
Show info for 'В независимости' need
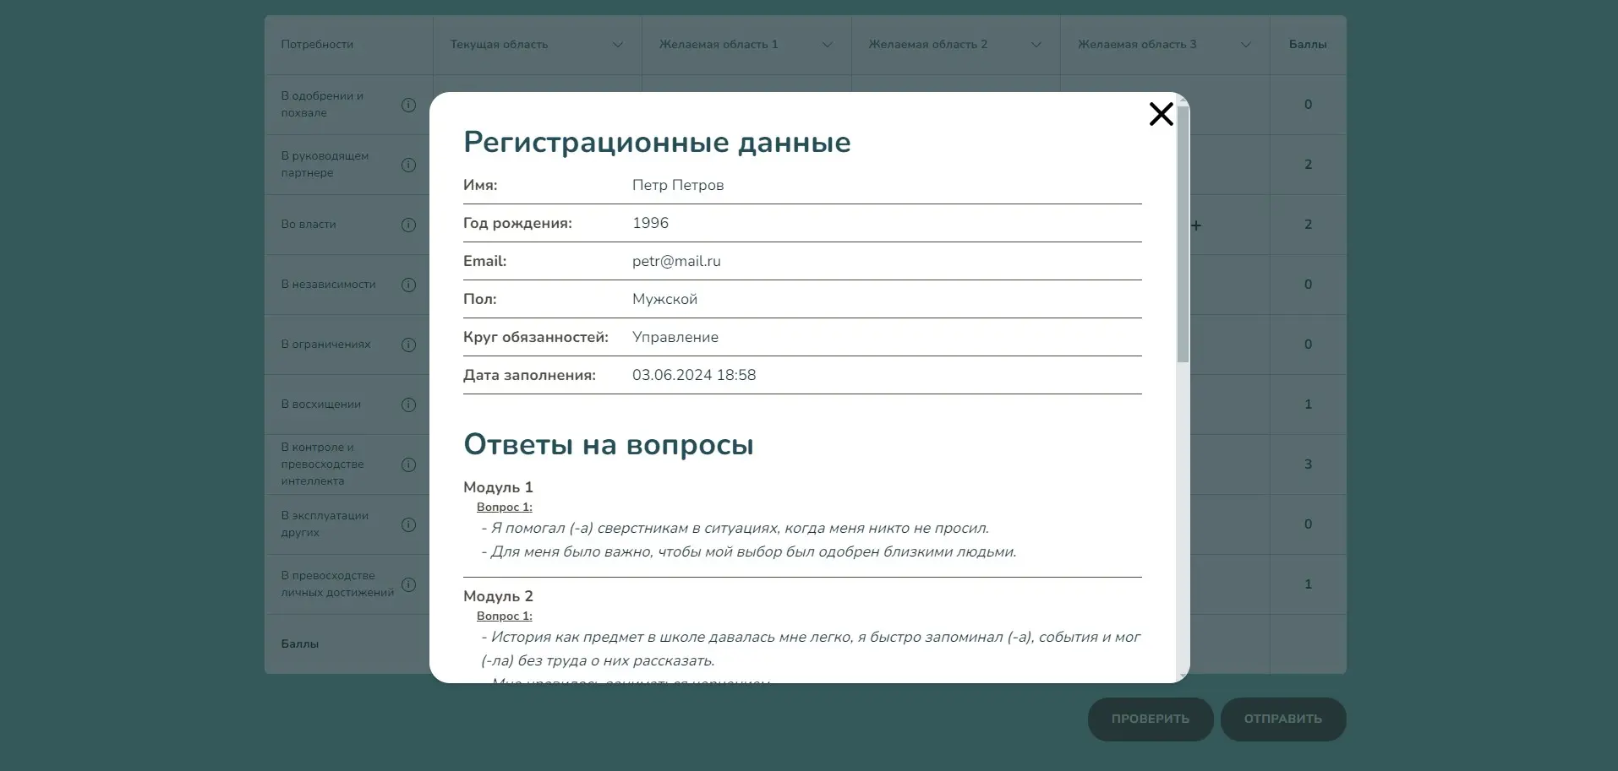408,285
